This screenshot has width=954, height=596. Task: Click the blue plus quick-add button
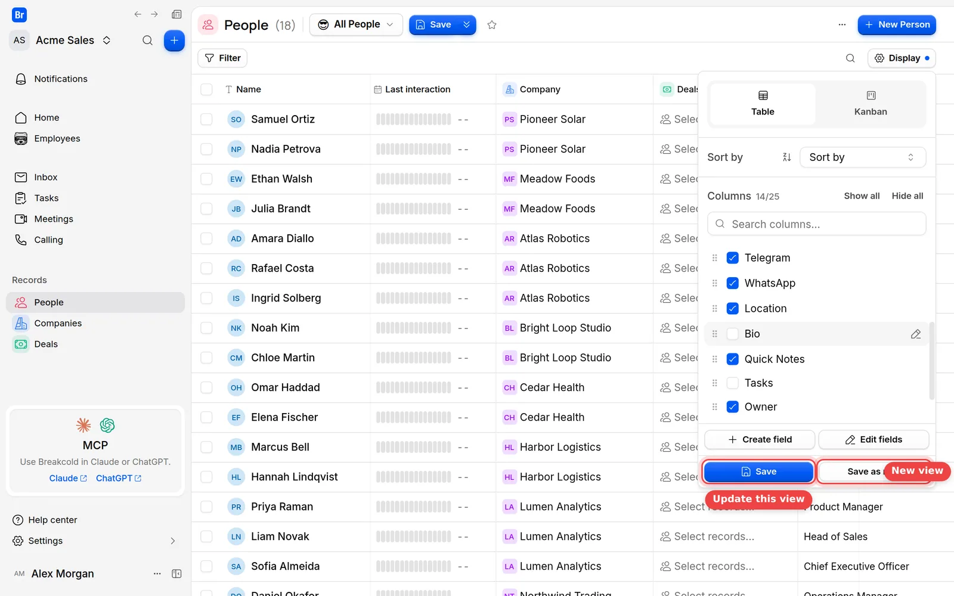[x=174, y=41]
